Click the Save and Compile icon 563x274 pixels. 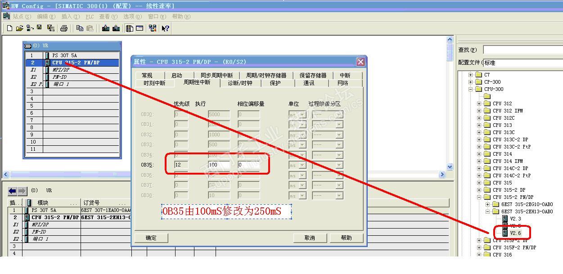coord(50,28)
